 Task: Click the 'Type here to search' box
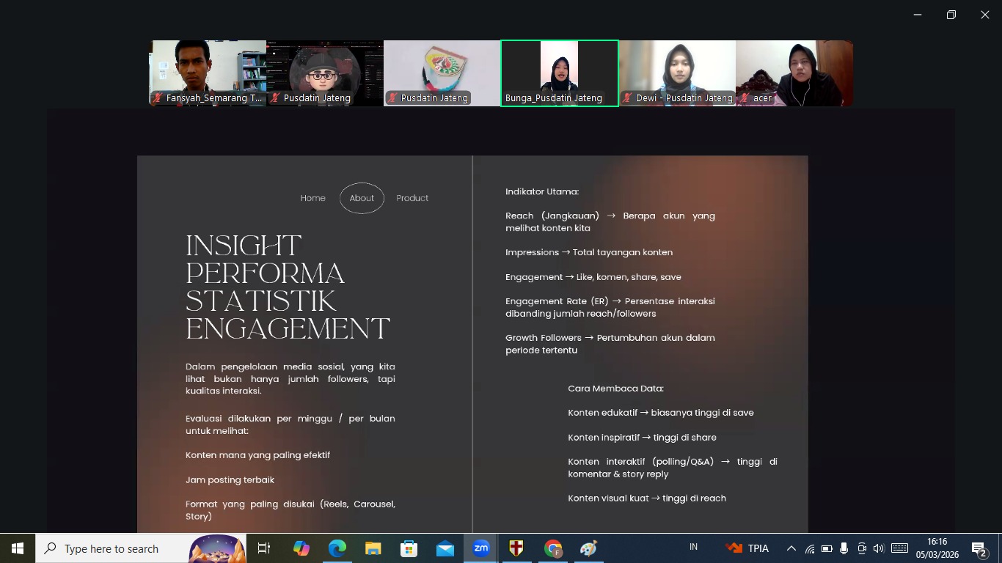click(121, 548)
